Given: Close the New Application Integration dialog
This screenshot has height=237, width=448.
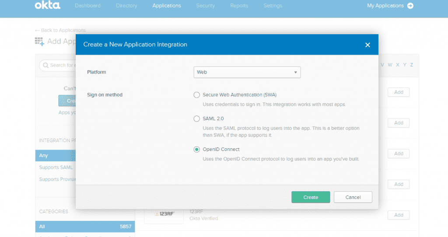Looking at the screenshot, I should click(367, 45).
